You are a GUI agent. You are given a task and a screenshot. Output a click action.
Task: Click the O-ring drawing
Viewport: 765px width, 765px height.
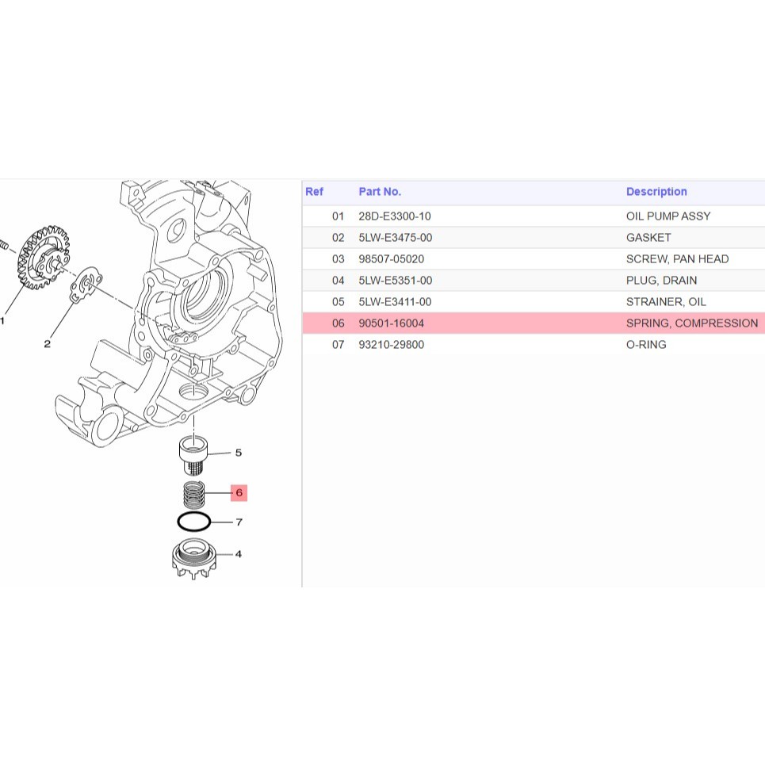point(194,522)
